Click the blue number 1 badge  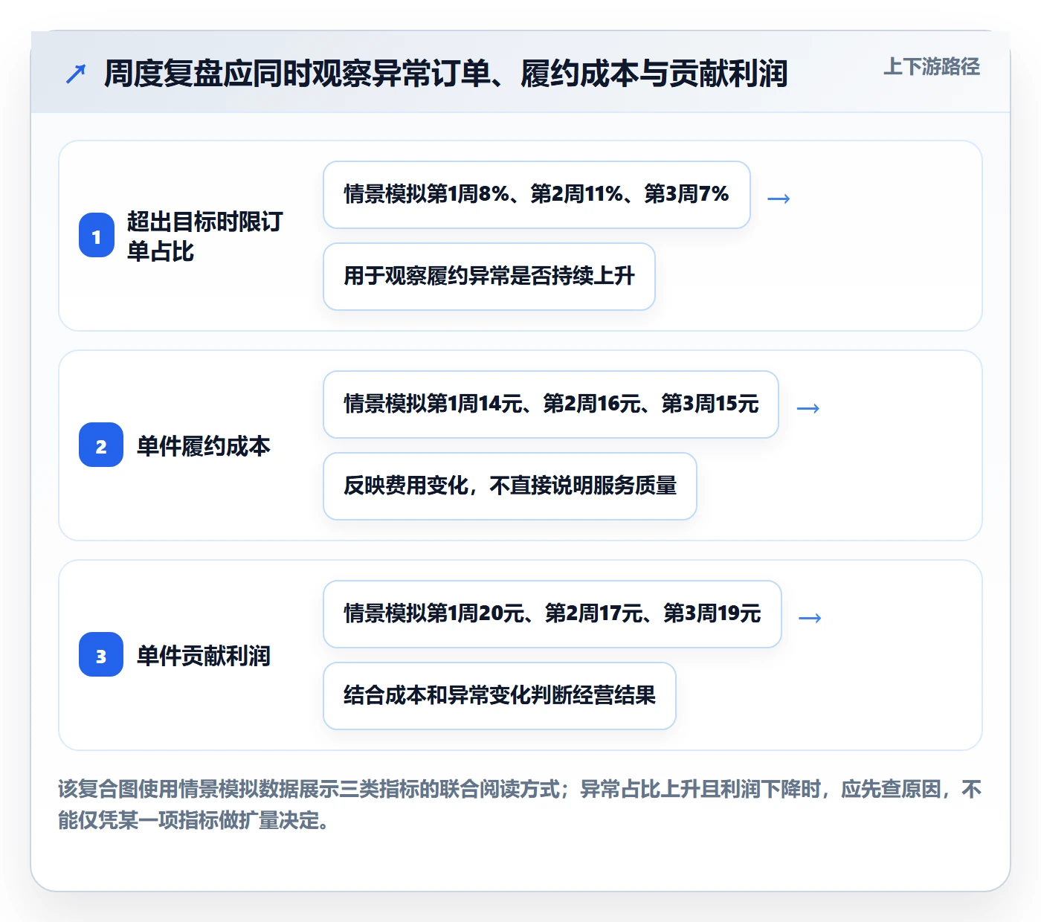[x=97, y=236]
